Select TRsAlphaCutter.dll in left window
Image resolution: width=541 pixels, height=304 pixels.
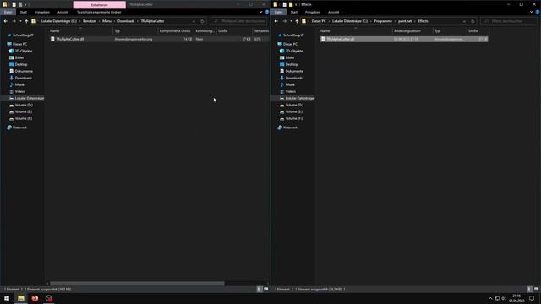(69, 39)
